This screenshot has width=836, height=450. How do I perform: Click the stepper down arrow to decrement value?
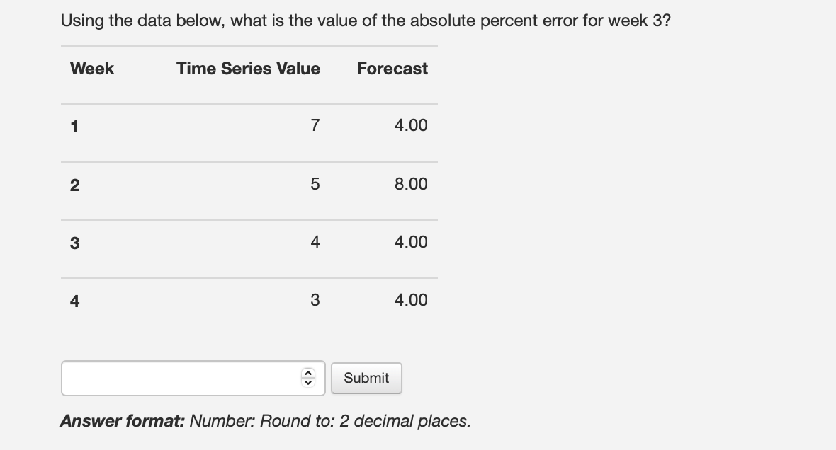[307, 382]
